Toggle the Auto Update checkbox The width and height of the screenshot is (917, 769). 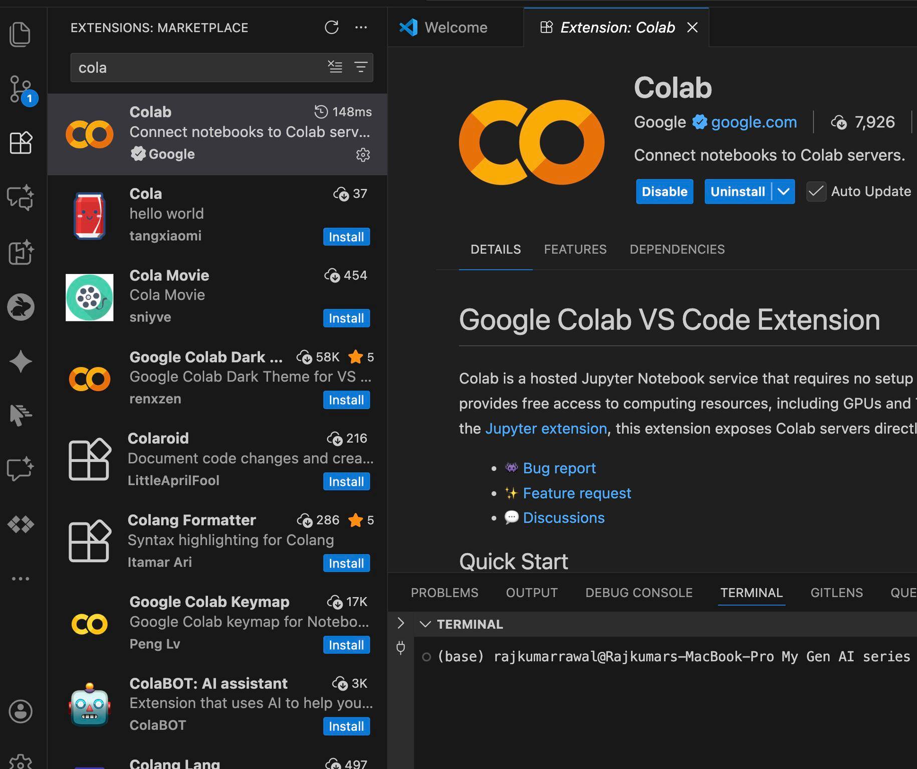[x=816, y=191]
